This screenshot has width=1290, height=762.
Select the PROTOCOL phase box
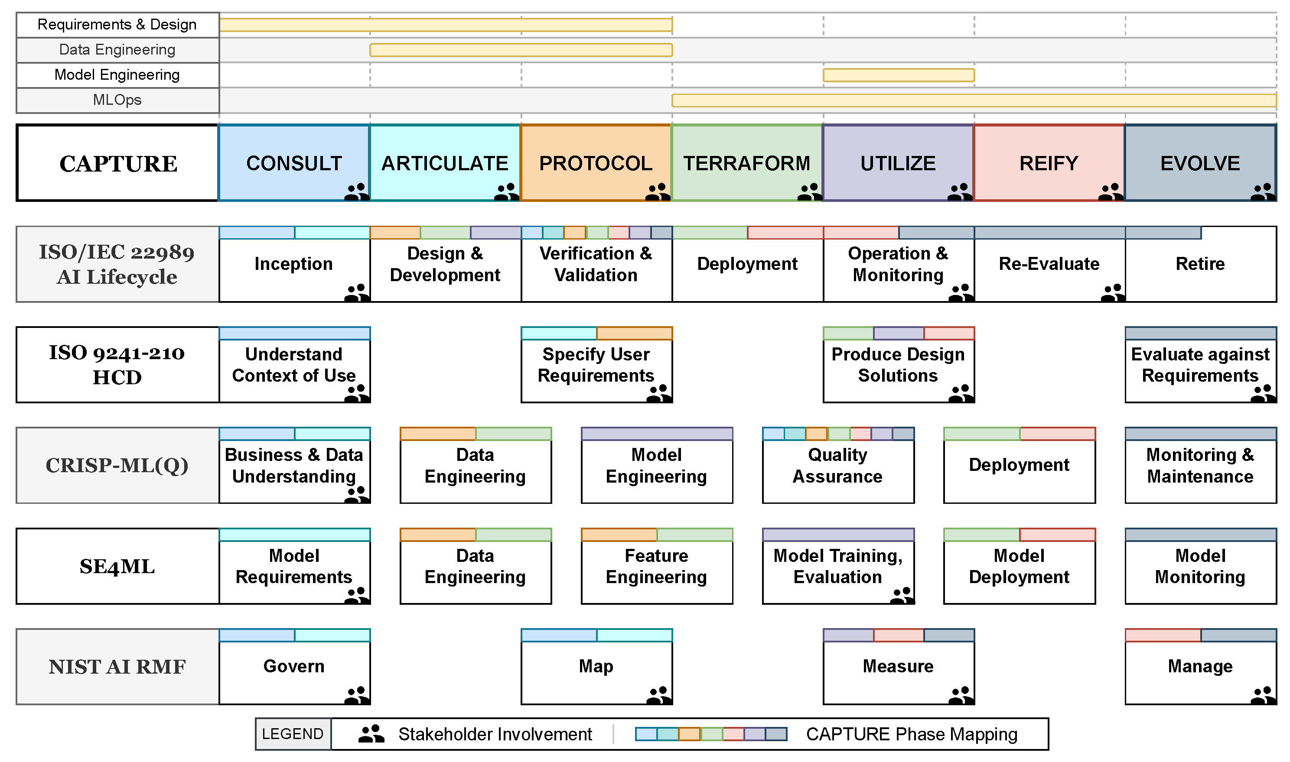(x=596, y=163)
